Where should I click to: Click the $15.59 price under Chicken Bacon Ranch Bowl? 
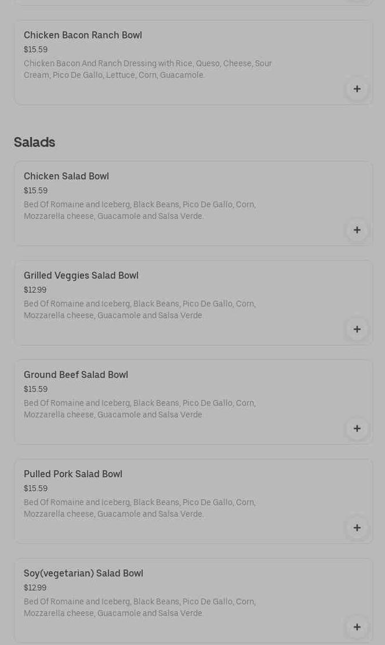36,49
